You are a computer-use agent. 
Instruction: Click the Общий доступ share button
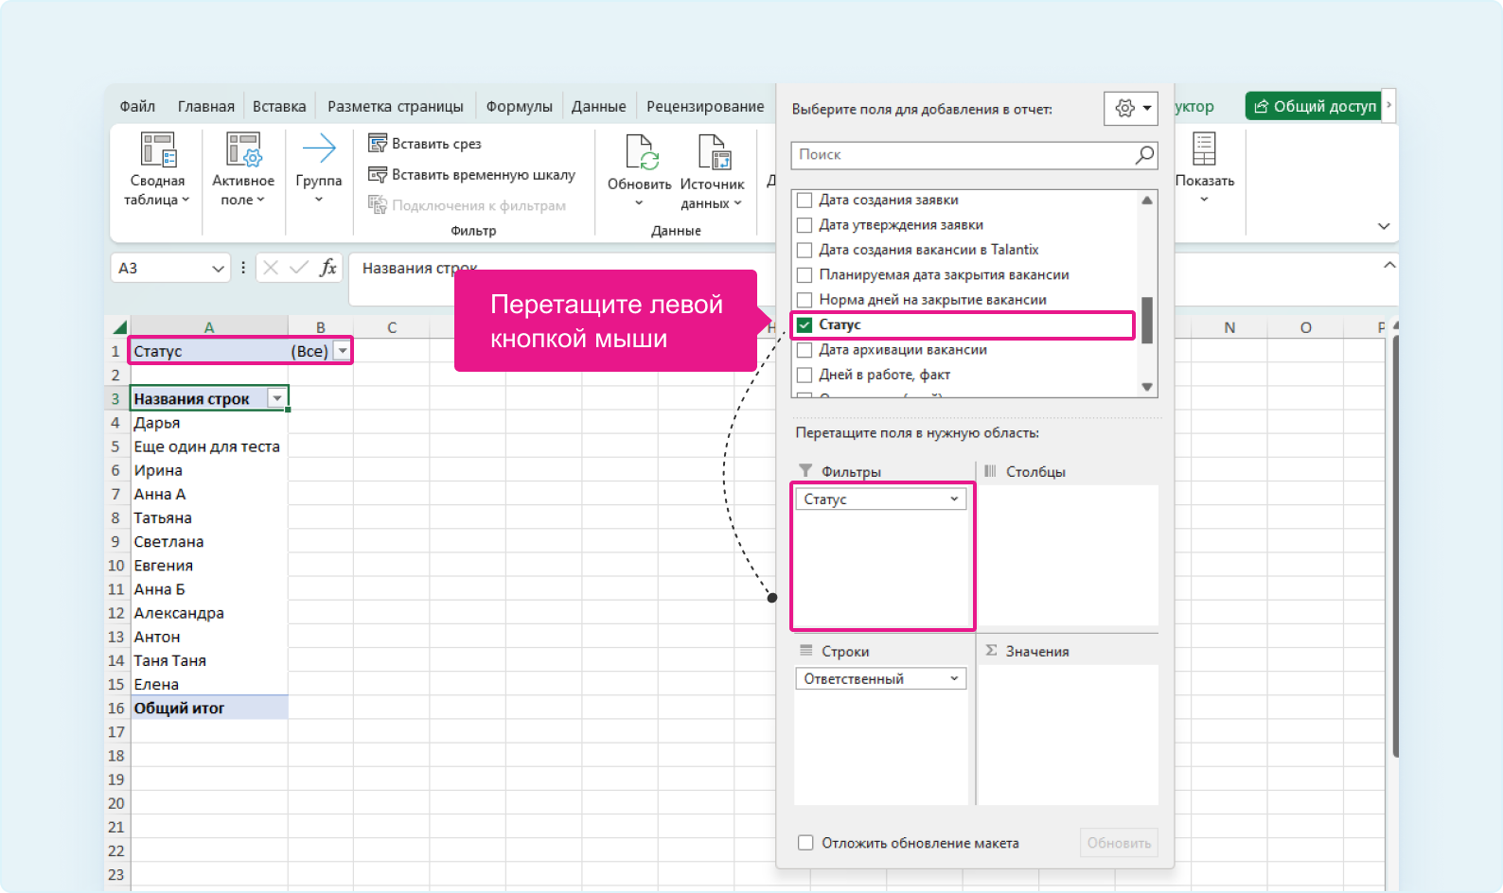[x=1314, y=107]
